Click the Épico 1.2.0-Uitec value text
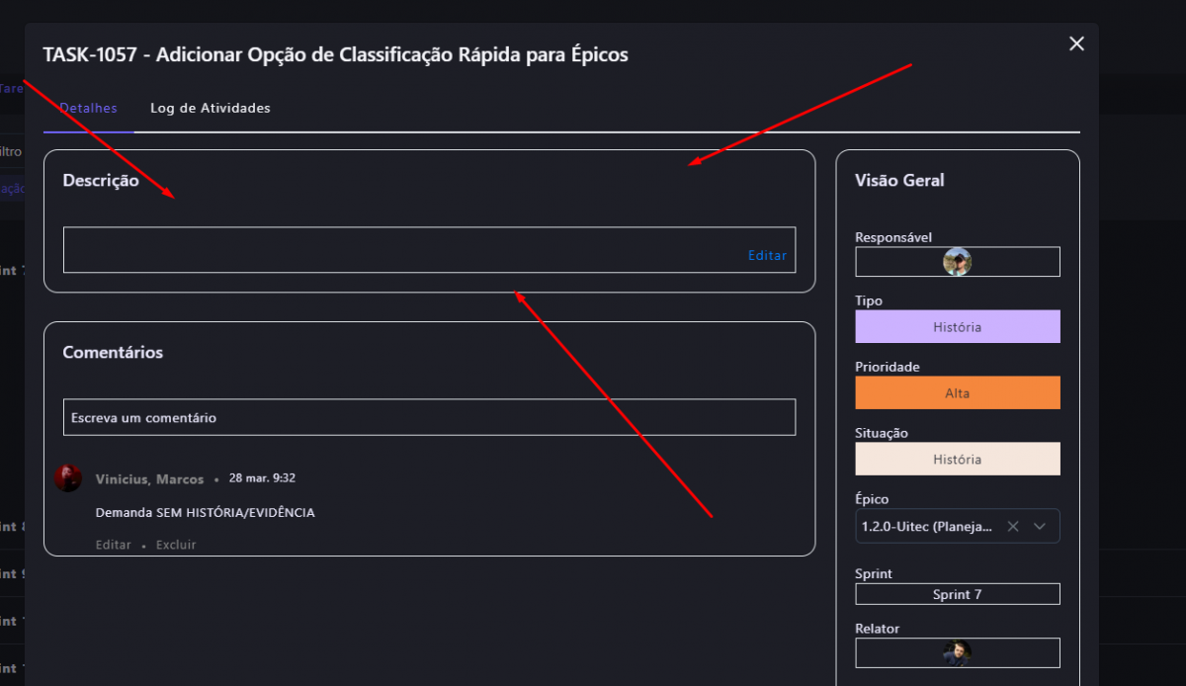 pos(926,527)
